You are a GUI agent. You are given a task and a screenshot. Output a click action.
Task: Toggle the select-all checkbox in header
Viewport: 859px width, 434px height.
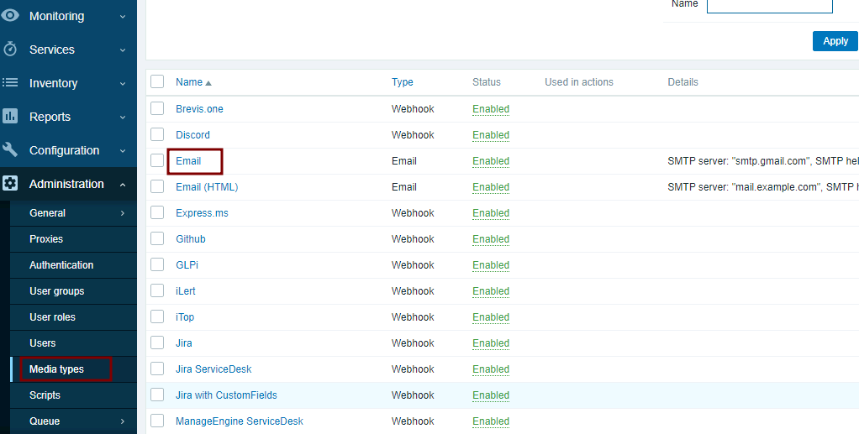[x=157, y=81]
